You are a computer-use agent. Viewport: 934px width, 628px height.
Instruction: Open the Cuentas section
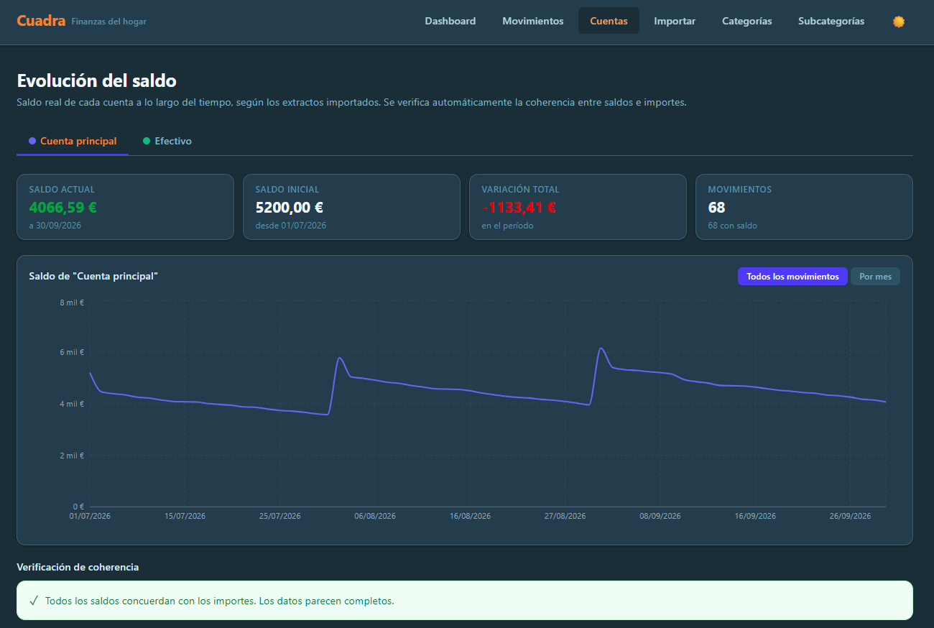click(x=609, y=21)
